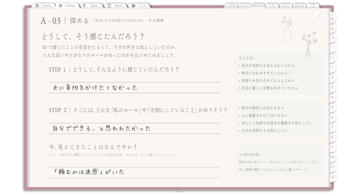358x194 pixels.
Task: Open the Note clipboard tab
Action: coord(115,6)
